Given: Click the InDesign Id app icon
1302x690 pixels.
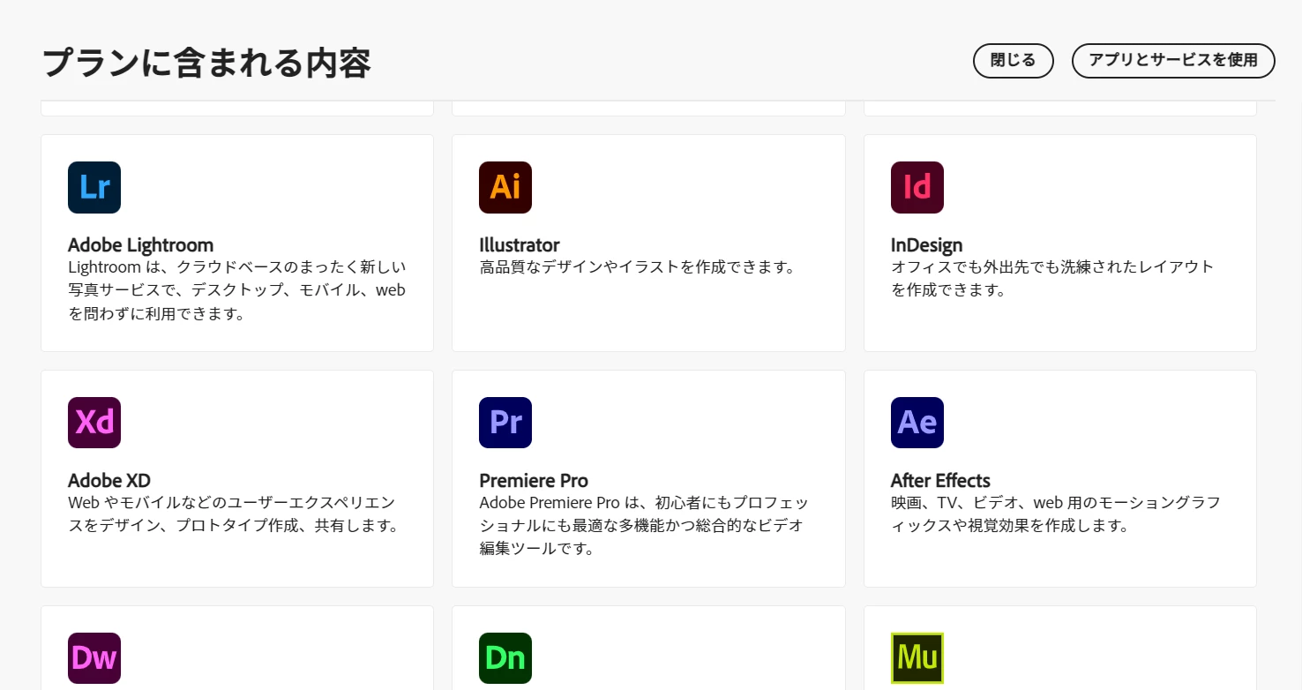Looking at the screenshot, I should pyautogui.click(x=917, y=187).
